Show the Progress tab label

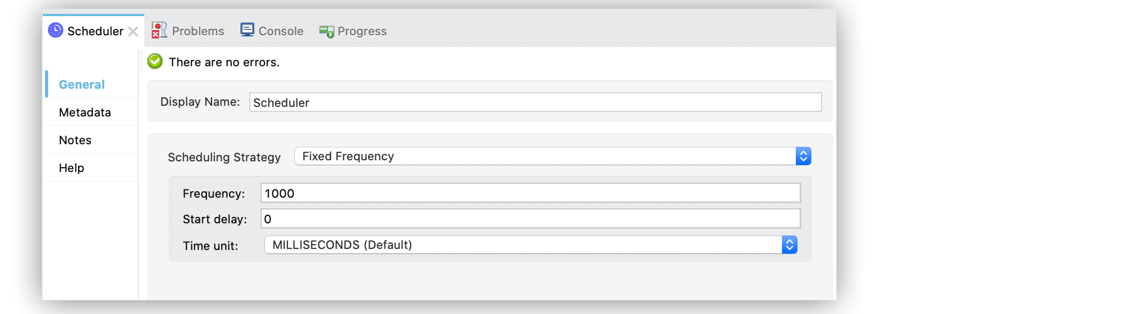(362, 31)
